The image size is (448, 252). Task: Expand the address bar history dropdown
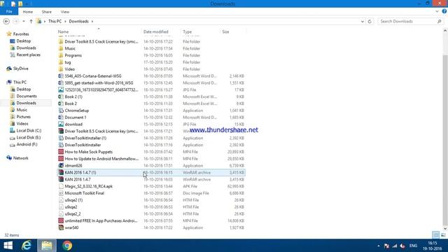point(363,22)
